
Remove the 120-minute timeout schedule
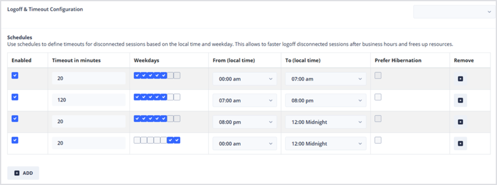[460, 100]
